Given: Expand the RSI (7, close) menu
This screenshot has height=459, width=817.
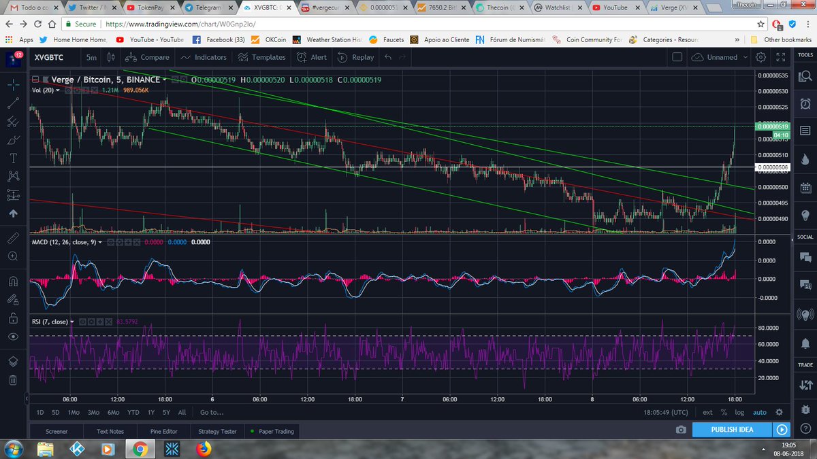Looking at the screenshot, I should tap(72, 322).
